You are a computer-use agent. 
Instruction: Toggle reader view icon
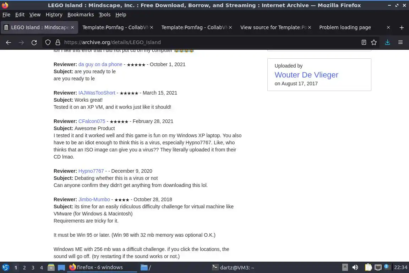click(x=364, y=42)
